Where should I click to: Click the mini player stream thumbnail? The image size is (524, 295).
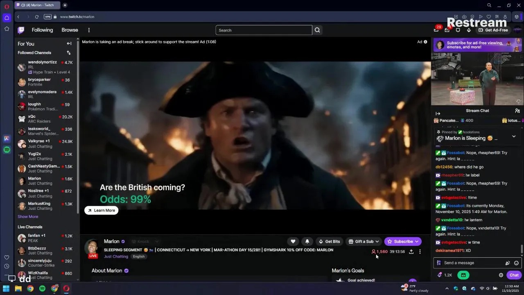coord(477,79)
